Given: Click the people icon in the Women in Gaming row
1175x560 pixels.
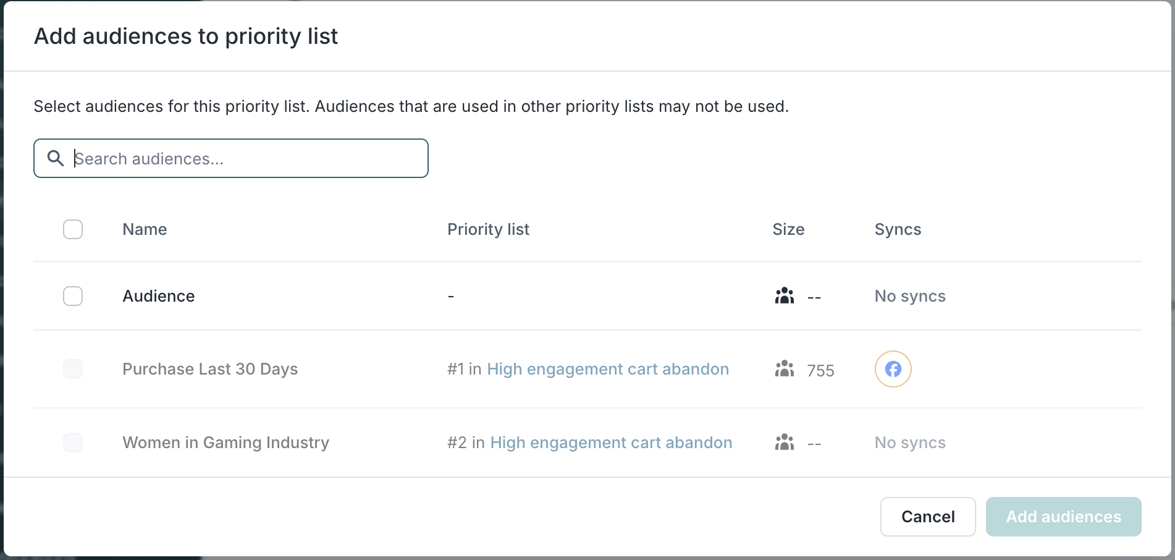Looking at the screenshot, I should 784,443.
